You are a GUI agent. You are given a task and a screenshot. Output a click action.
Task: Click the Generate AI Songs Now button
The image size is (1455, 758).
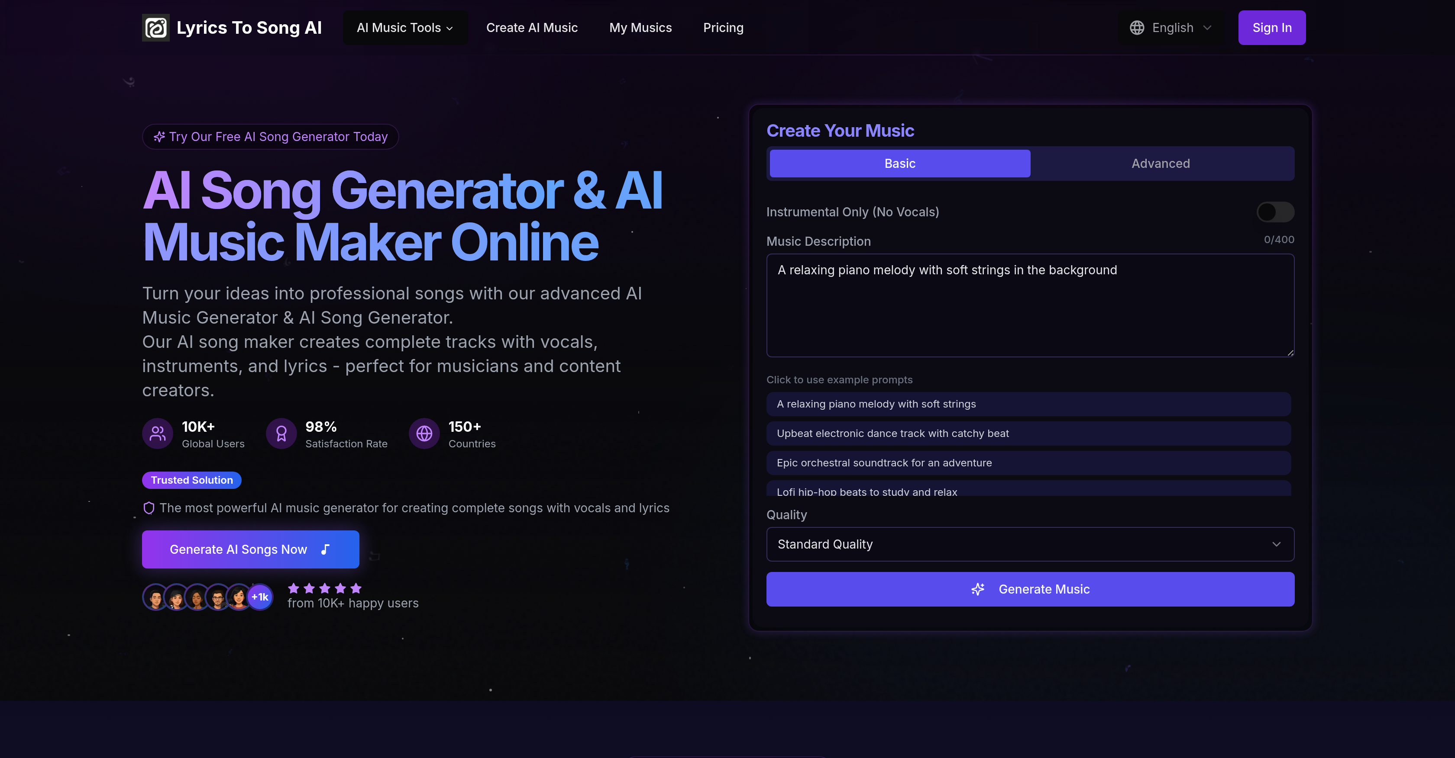click(x=250, y=549)
